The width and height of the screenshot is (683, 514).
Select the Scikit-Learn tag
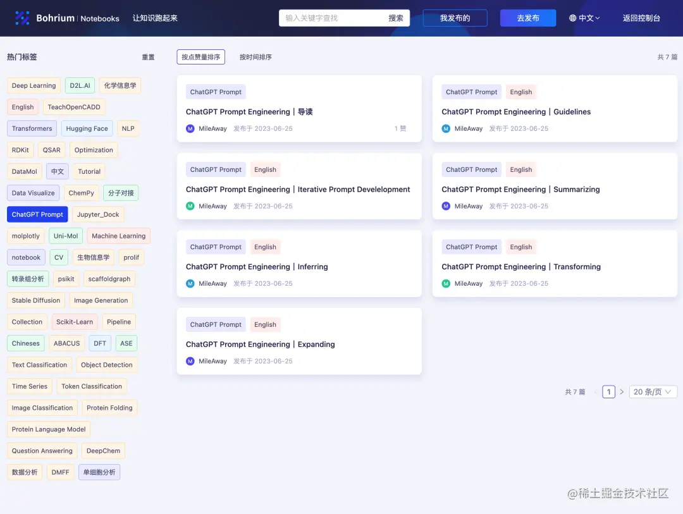point(75,321)
